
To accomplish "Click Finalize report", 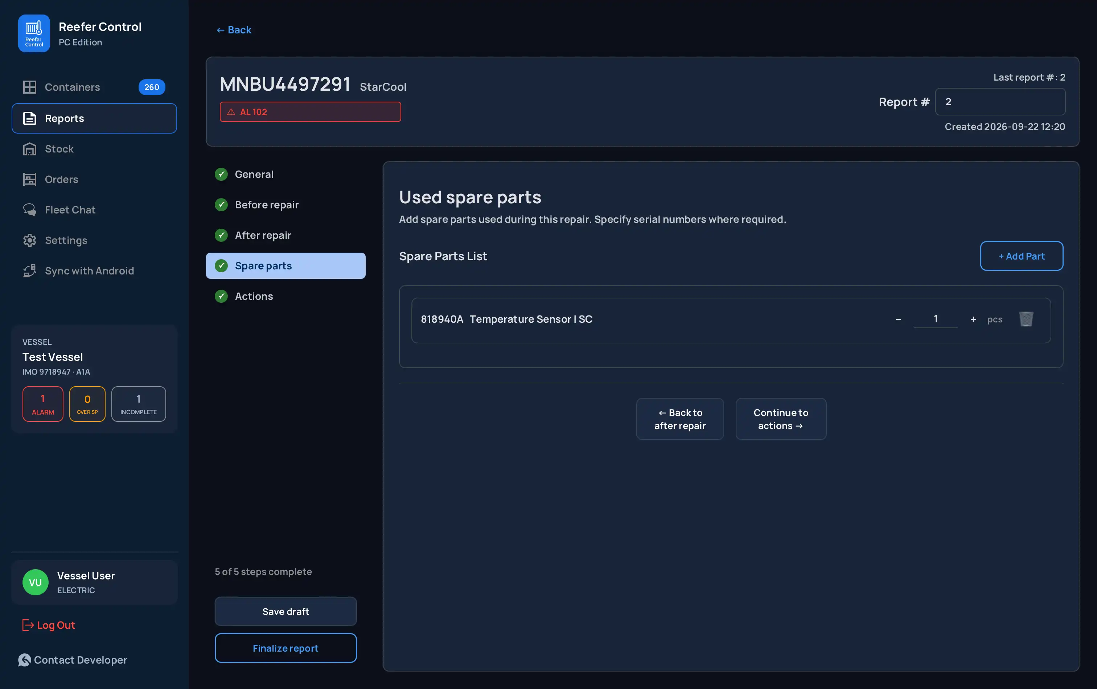I will coord(285,648).
